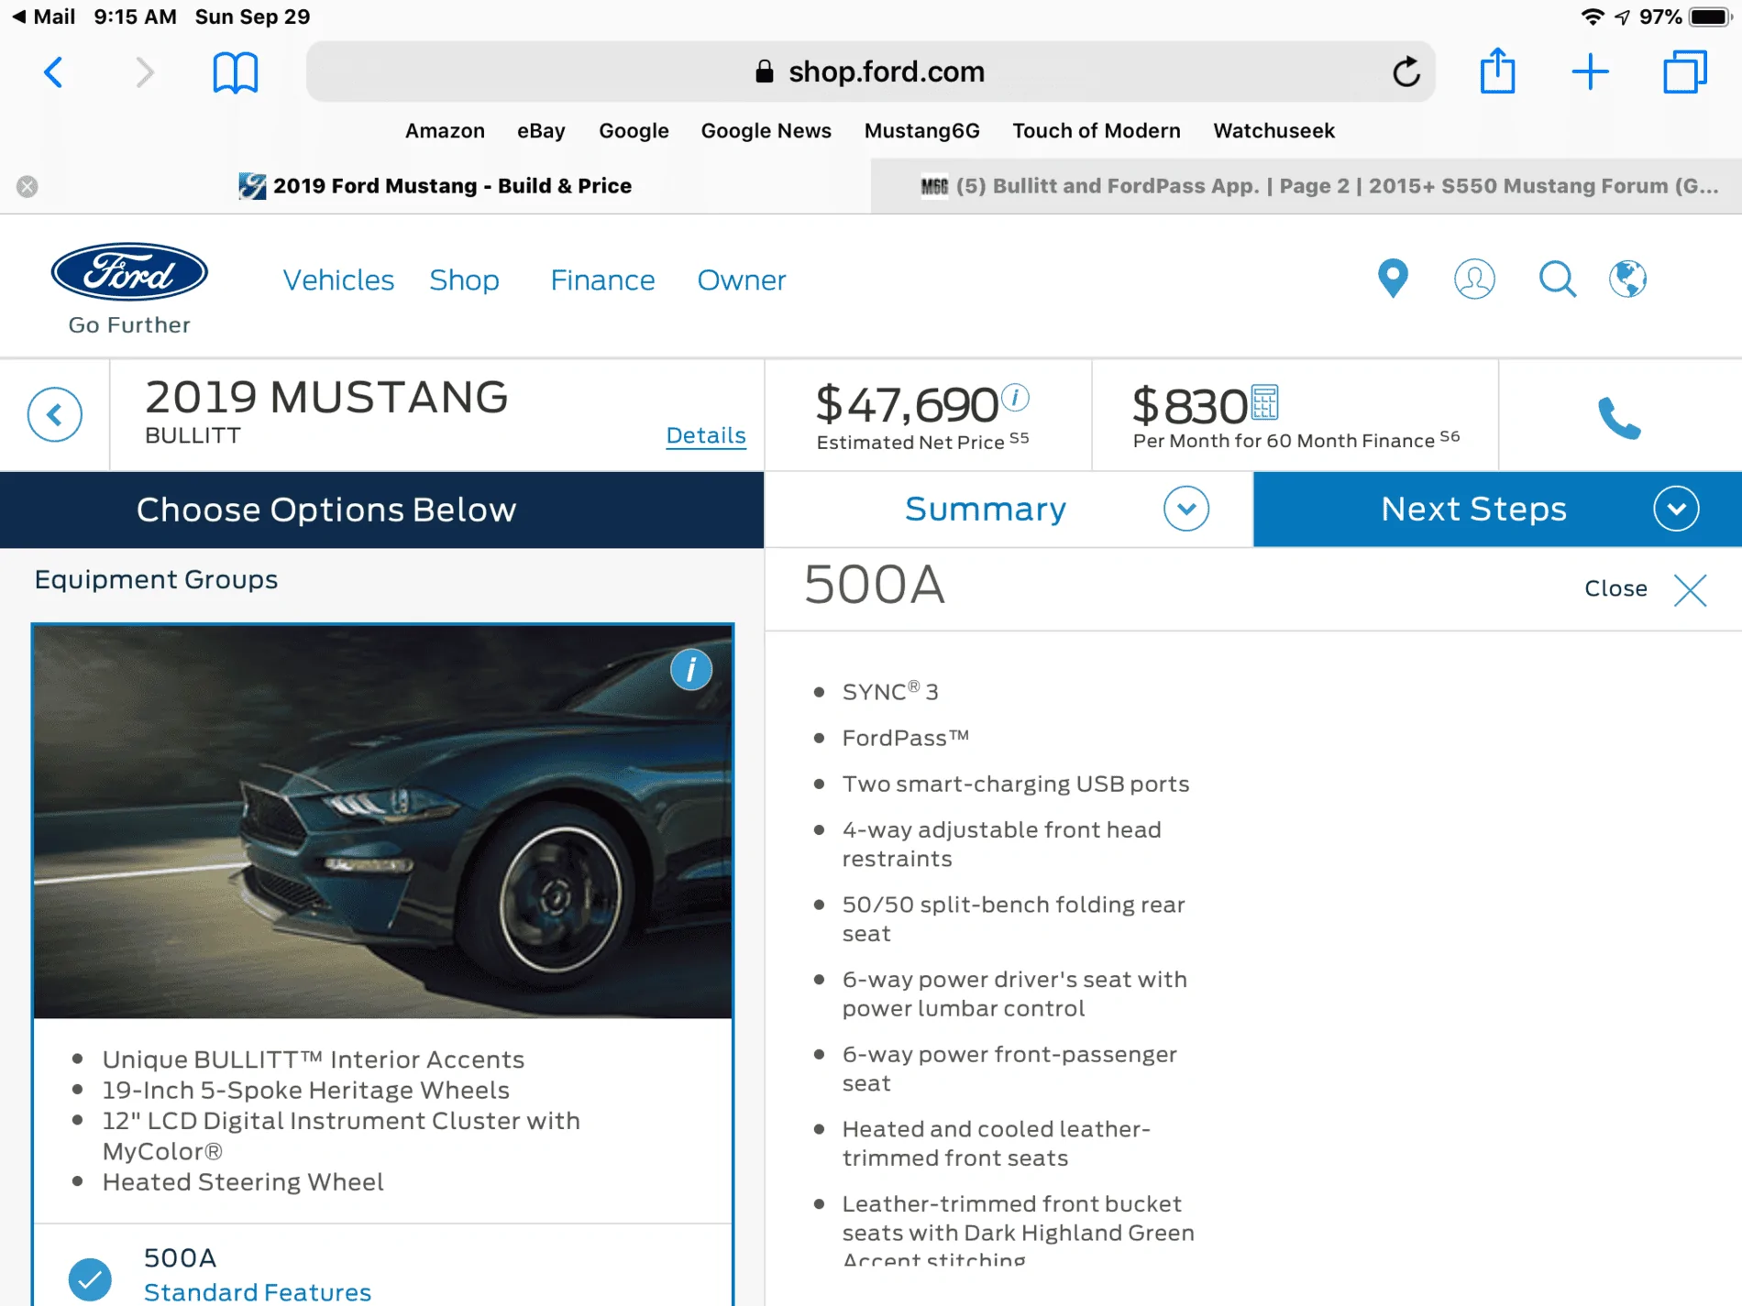
Task: Click the price info icon beside $47,690
Action: (x=1016, y=397)
